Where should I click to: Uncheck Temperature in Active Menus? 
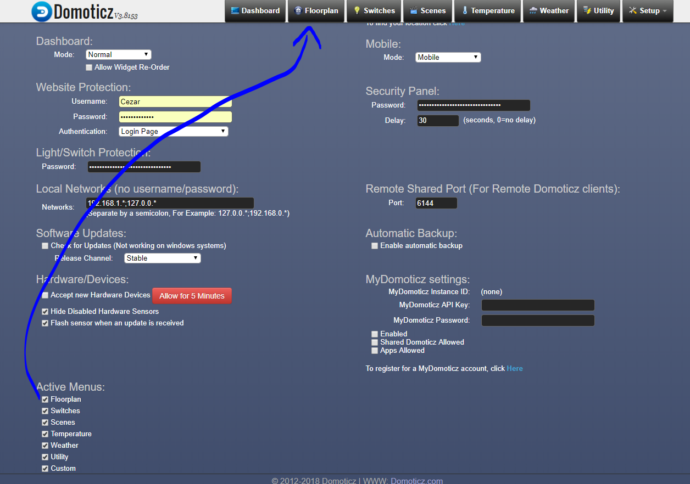(45, 434)
